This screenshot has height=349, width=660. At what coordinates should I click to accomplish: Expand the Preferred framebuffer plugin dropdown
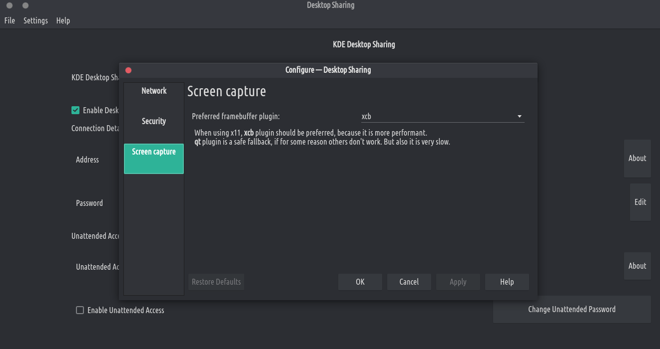click(442, 116)
